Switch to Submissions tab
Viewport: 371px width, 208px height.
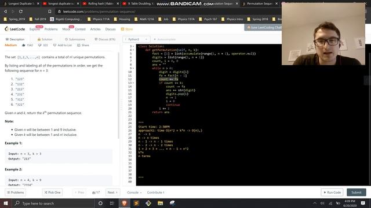[75, 39]
